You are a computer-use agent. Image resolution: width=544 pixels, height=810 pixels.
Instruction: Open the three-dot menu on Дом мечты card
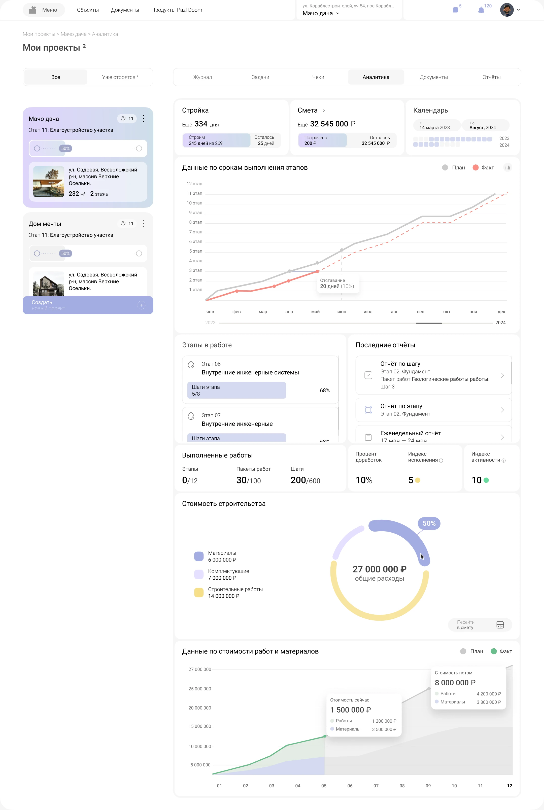click(x=143, y=224)
